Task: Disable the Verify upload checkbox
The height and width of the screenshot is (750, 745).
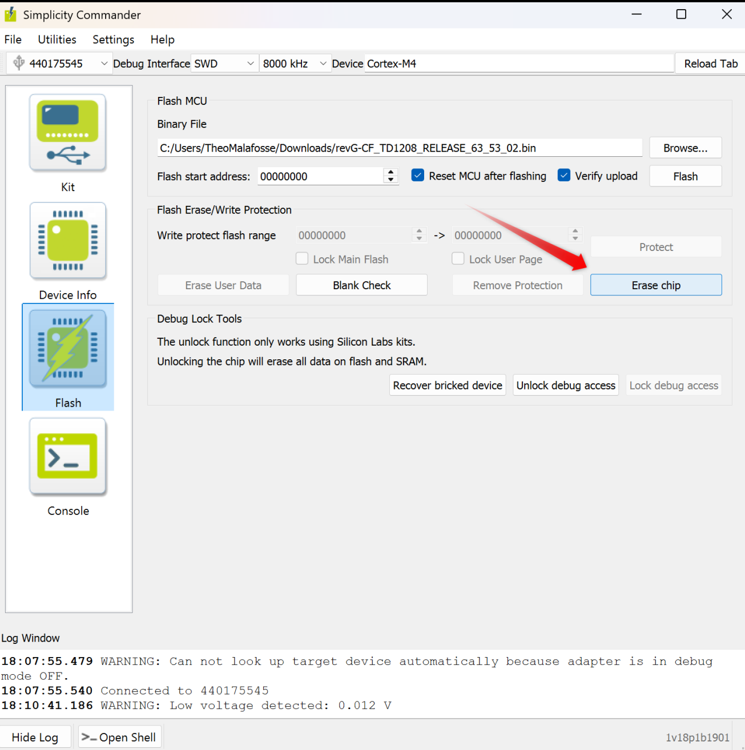Action: point(564,176)
